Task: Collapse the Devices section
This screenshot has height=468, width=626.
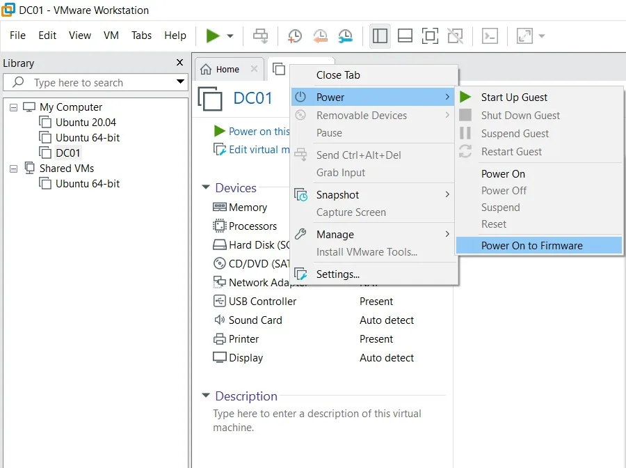Action: tap(206, 187)
